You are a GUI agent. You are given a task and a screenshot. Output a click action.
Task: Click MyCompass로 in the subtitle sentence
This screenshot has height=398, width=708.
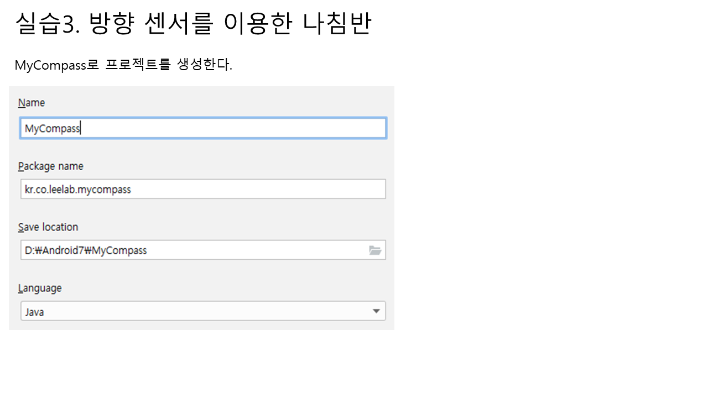pos(56,65)
